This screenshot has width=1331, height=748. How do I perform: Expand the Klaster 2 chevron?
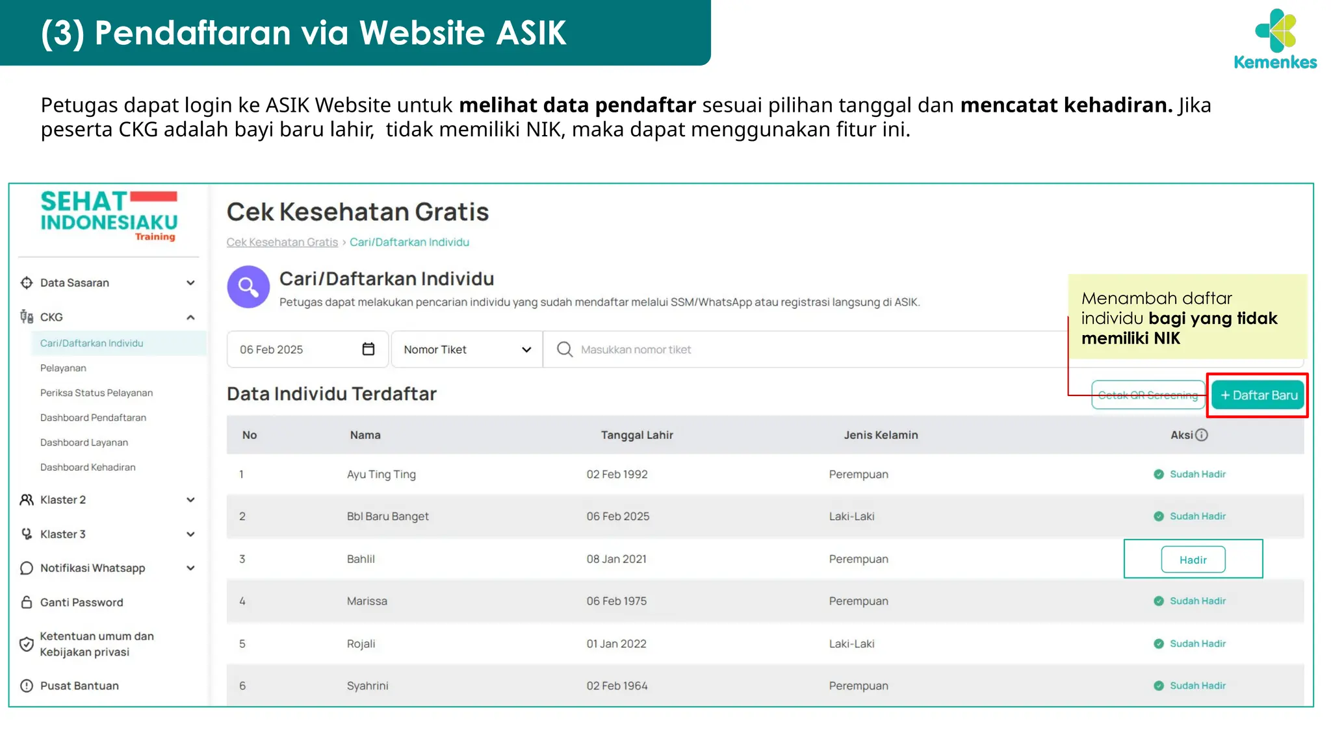[x=190, y=500]
